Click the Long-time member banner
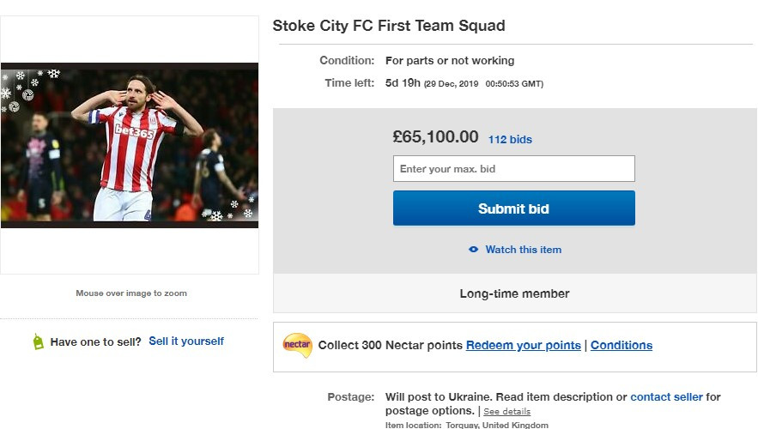This screenshot has height=429, width=758. pos(514,293)
